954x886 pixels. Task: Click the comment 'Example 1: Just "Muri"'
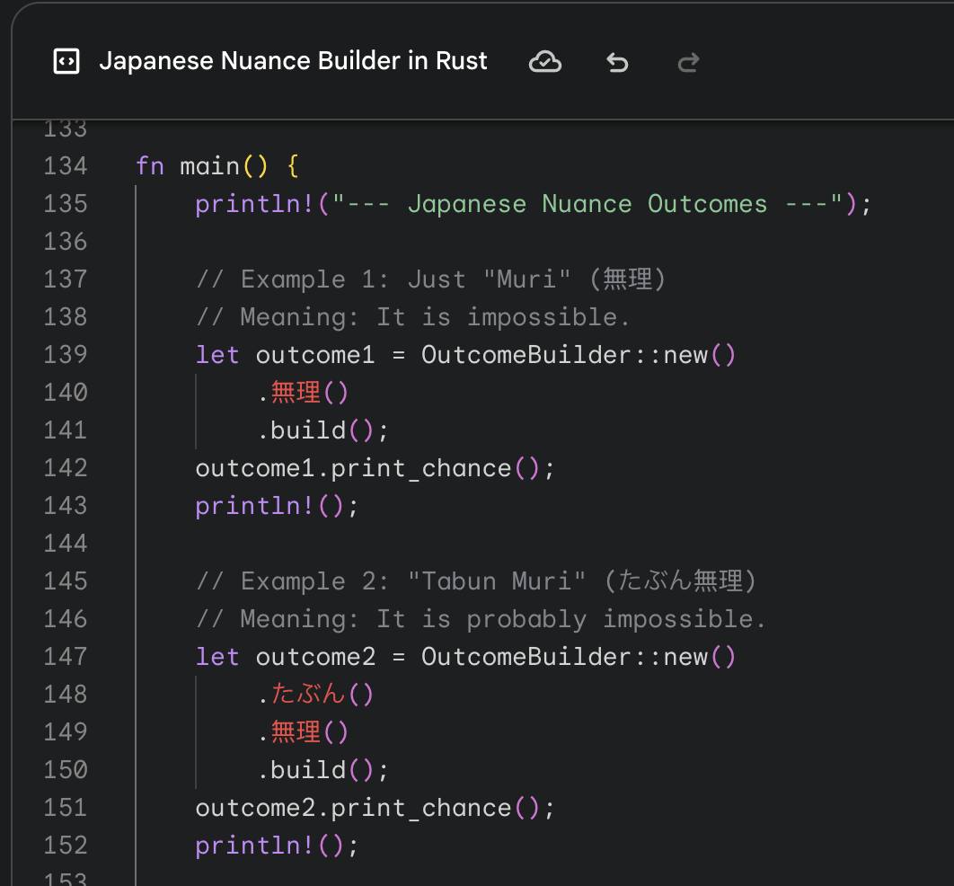click(x=431, y=279)
